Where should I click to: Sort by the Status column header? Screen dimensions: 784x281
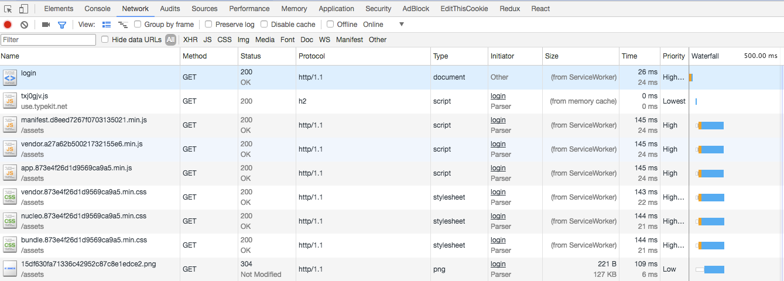[x=267, y=56]
